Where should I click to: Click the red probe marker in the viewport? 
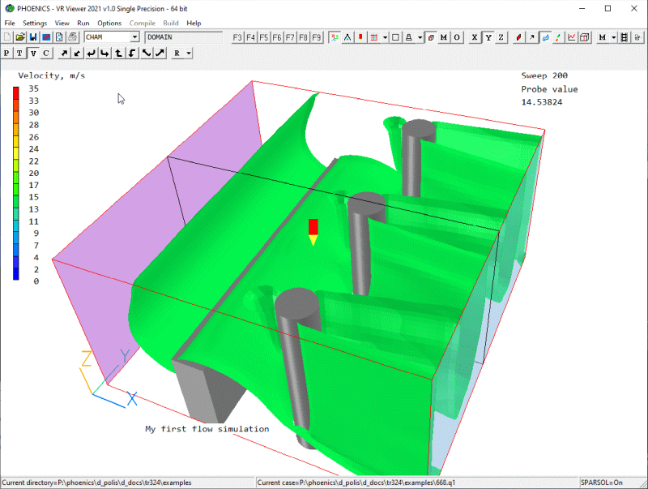313,226
